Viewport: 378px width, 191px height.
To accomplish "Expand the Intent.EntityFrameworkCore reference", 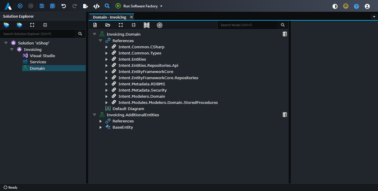I will coord(107,72).
